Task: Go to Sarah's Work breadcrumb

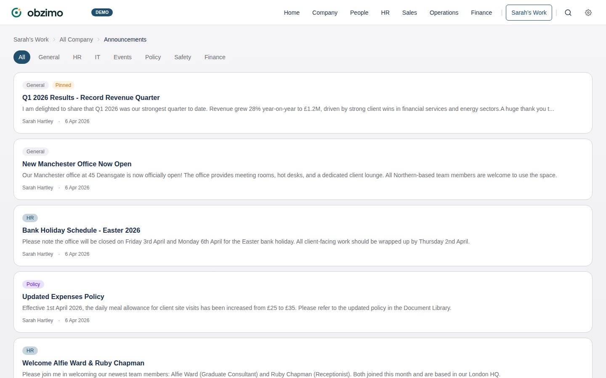Action: (x=31, y=39)
